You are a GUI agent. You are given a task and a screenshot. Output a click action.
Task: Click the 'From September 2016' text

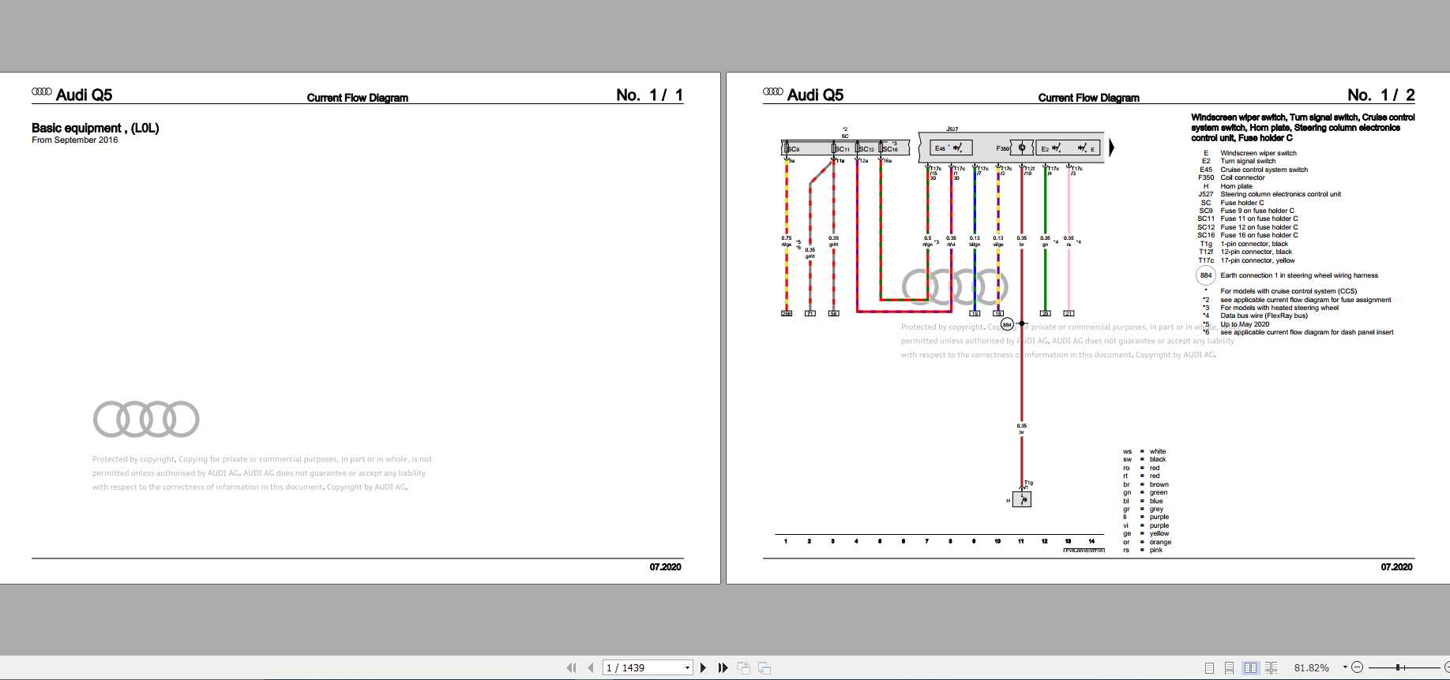point(75,140)
